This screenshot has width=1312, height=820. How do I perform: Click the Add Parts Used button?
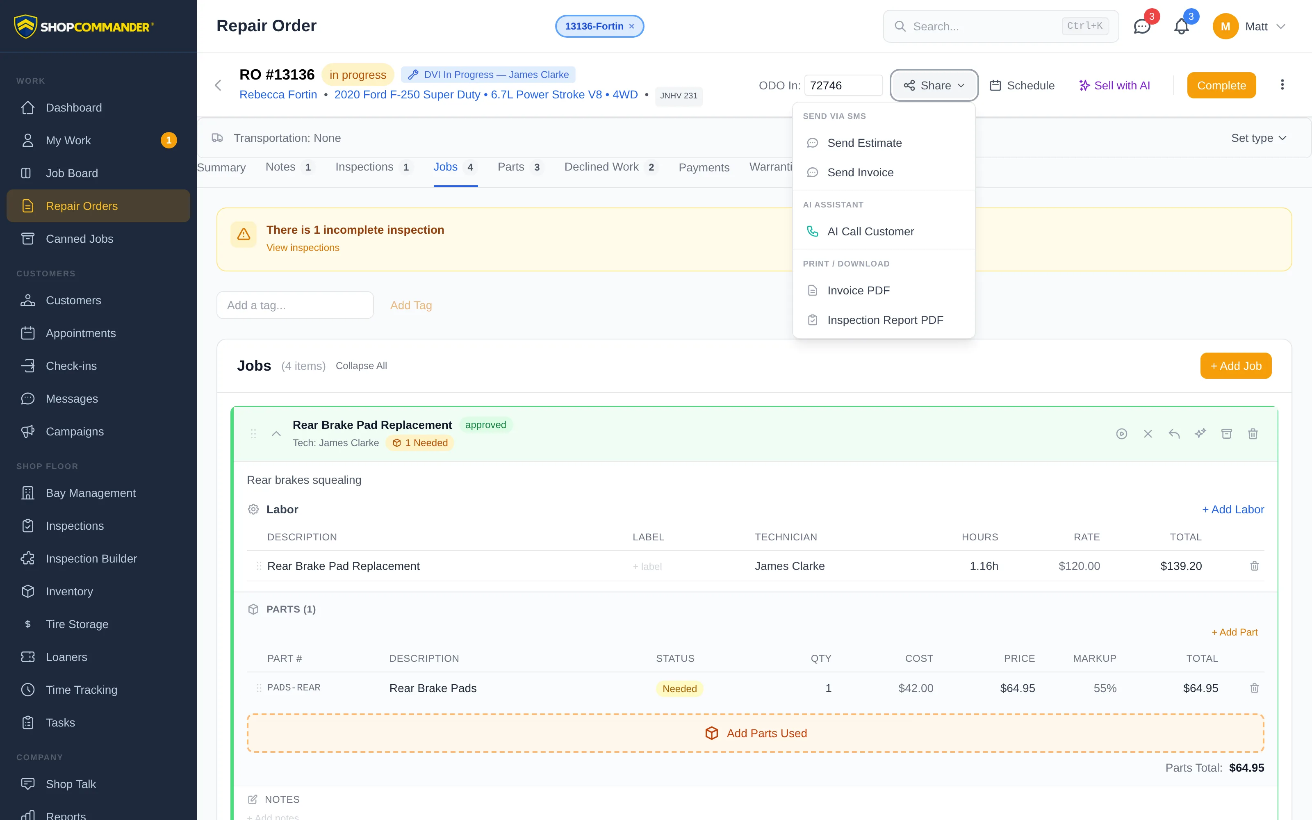755,733
